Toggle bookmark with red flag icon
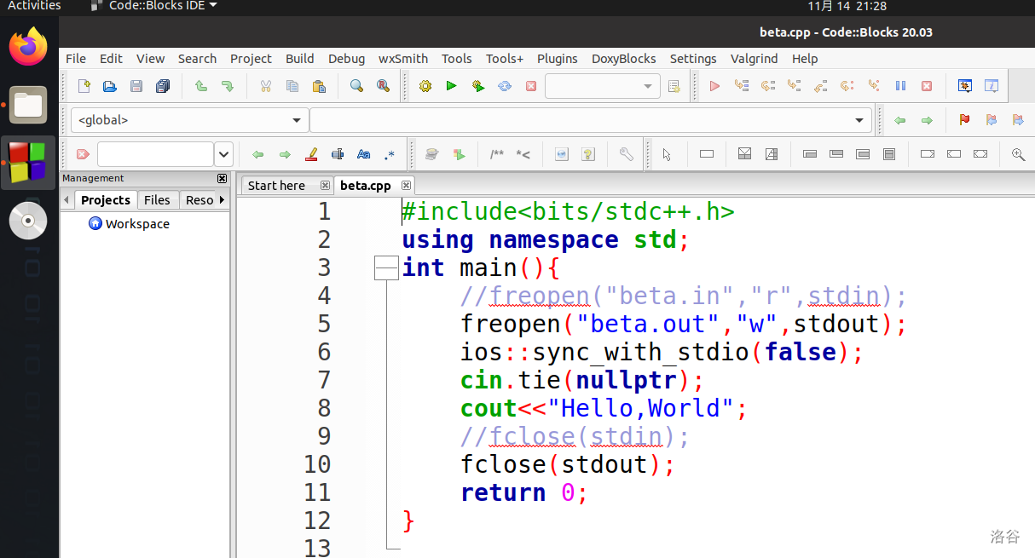The width and height of the screenshot is (1035, 558). (x=964, y=120)
